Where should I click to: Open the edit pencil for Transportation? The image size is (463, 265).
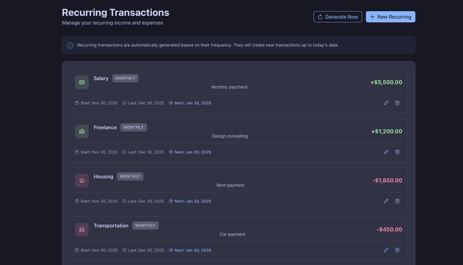point(386,250)
